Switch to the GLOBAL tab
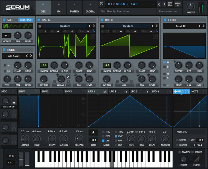This screenshot has width=208, height=169. (x=90, y=8)
